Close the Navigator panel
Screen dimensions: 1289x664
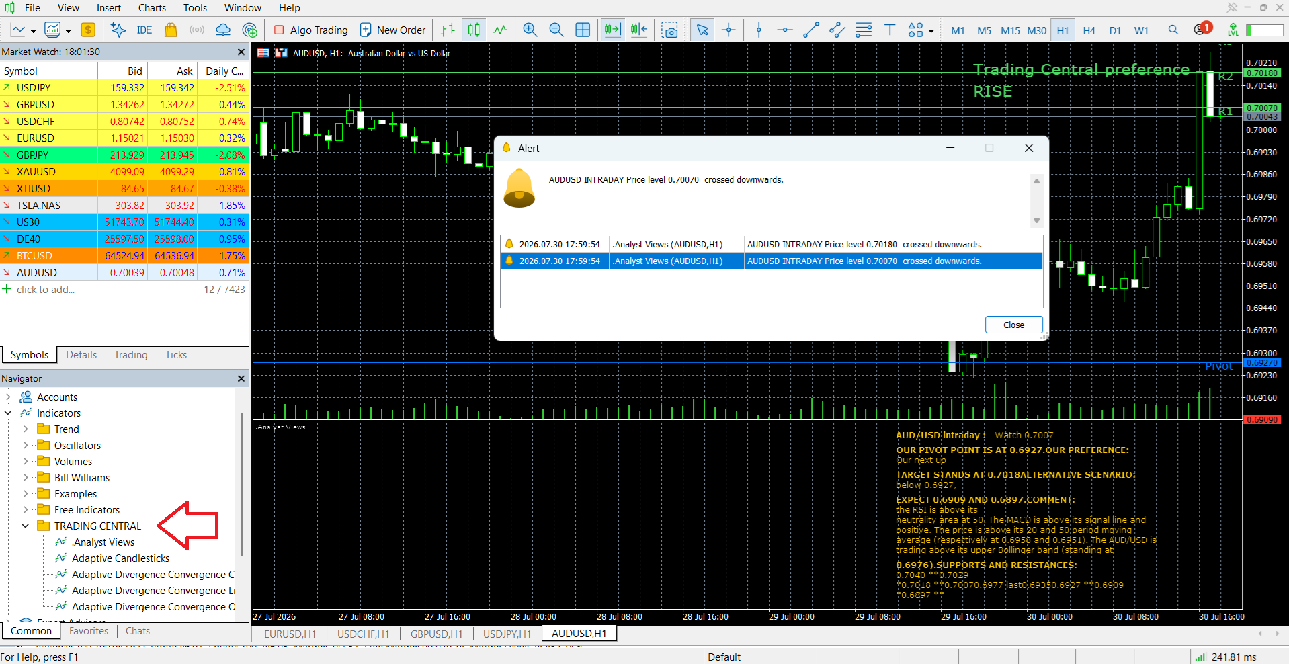[241, 378]
